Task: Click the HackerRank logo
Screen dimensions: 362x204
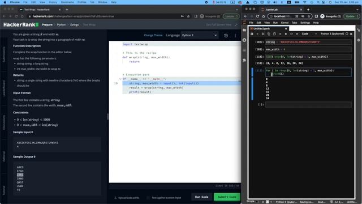Action: coord(21,24)
